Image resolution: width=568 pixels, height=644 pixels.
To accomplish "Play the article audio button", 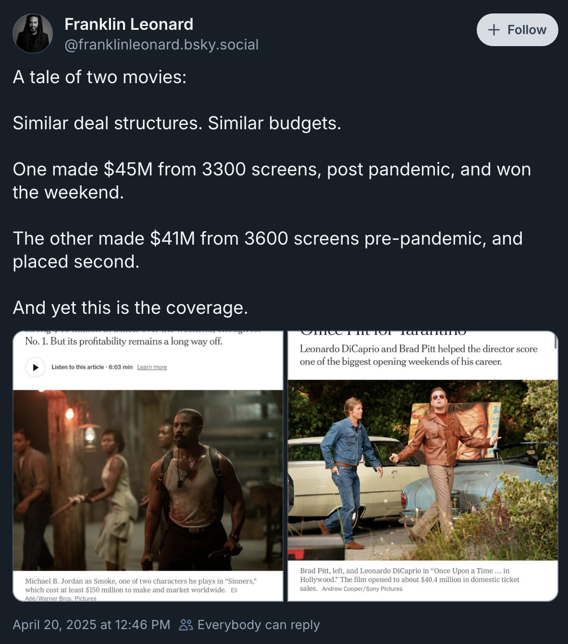I will coord(35,367).
